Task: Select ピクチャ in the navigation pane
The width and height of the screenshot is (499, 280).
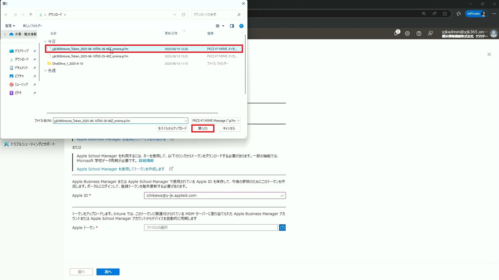Action: (x=19, y=76)
